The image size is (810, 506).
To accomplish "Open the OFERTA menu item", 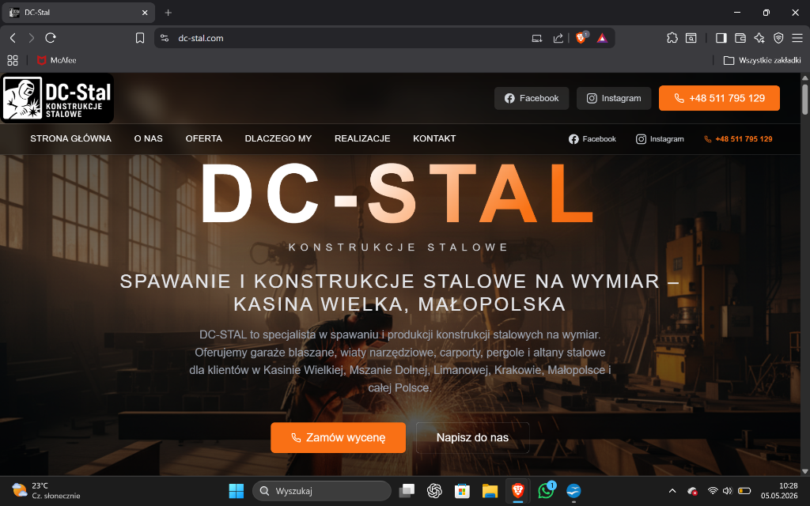I will (203, 138).
